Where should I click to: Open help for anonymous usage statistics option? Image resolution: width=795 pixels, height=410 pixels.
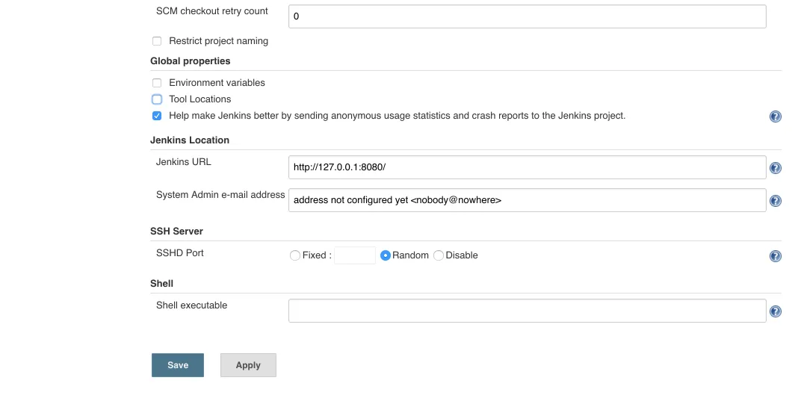pos(776,117)
